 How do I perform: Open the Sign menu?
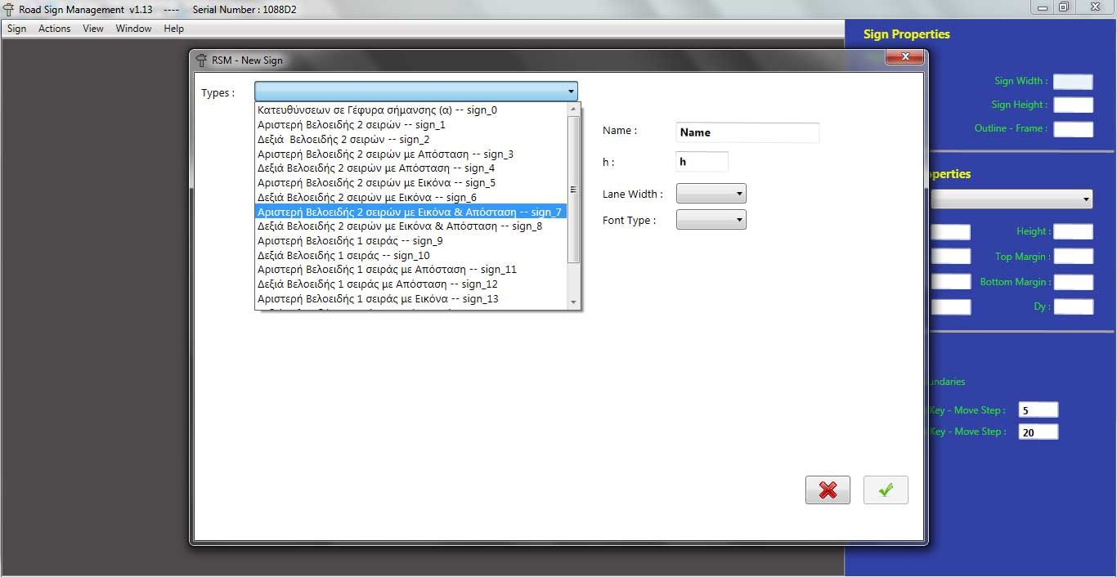[x=16, y=29]
